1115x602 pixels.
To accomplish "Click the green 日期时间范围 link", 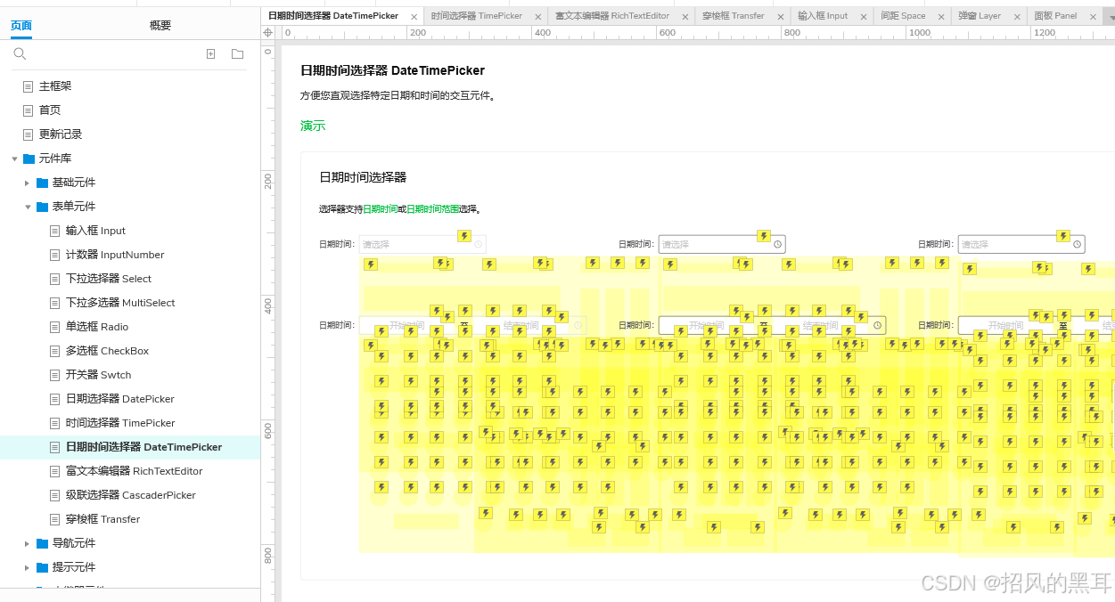I will coord(432,209).
